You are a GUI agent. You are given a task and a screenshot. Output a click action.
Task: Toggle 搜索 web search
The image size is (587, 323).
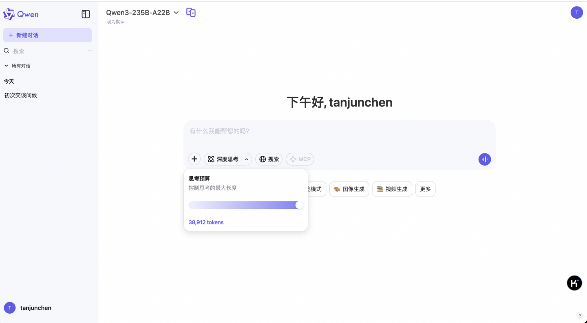[269, 159]
